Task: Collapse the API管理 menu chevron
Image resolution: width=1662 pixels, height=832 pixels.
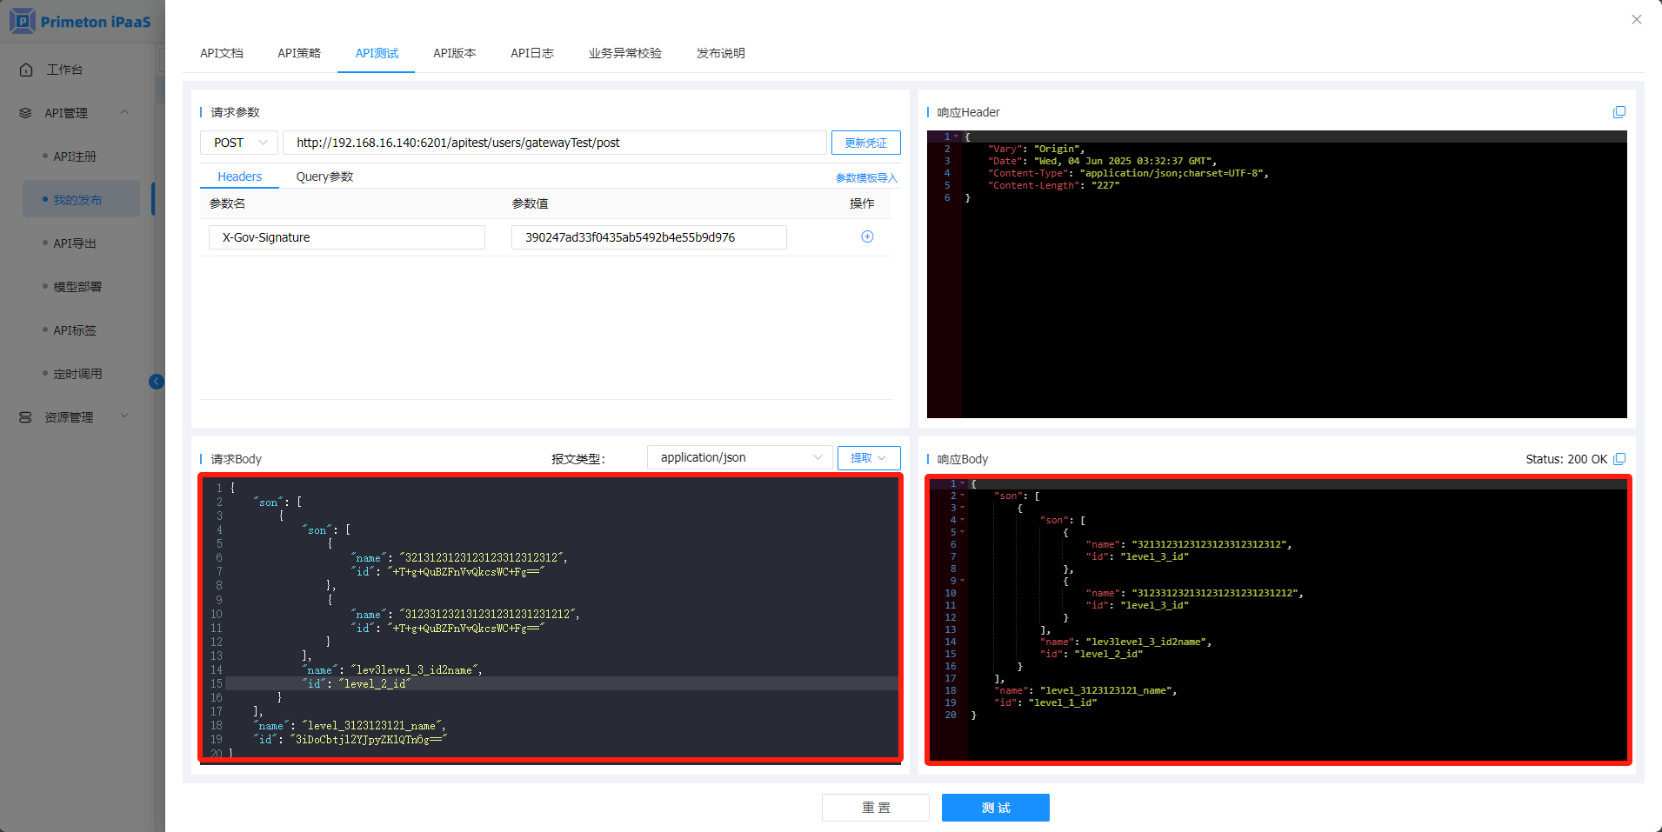Action: pos(124,112)
